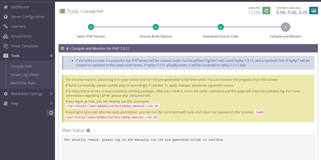Click step three Download Source Code checkmark
This screenshot has width=321, height=160.
coord(221,27)
